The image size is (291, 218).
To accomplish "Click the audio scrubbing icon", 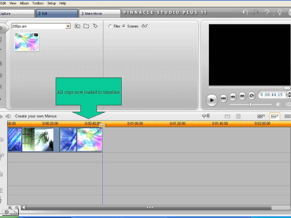I will pos(206,116).
